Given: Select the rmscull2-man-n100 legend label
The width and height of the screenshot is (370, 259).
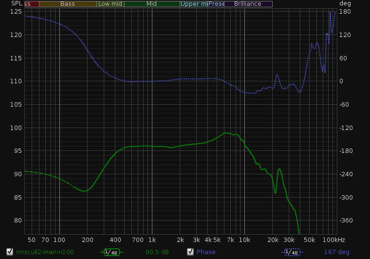Looking at the screenshot, I should pos(45,252).
